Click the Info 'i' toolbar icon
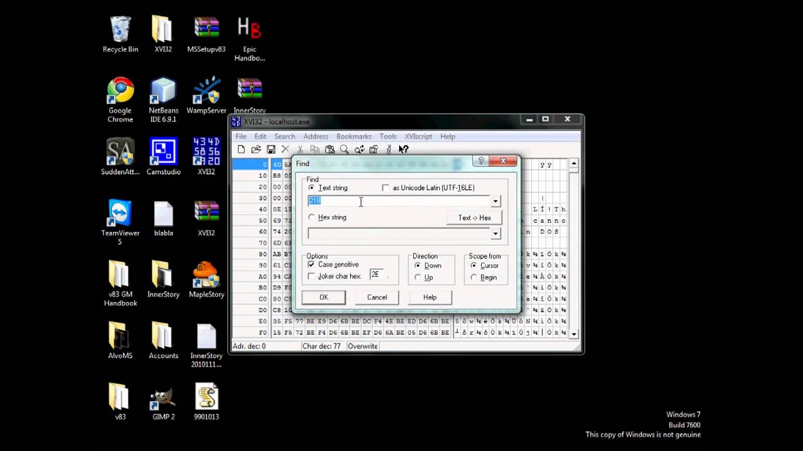 (x=389, y=149)
